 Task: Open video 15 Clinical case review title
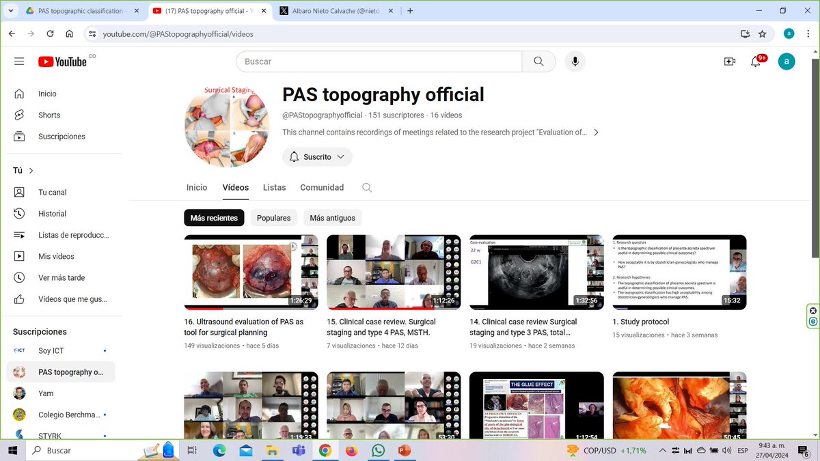pos(381,327)
